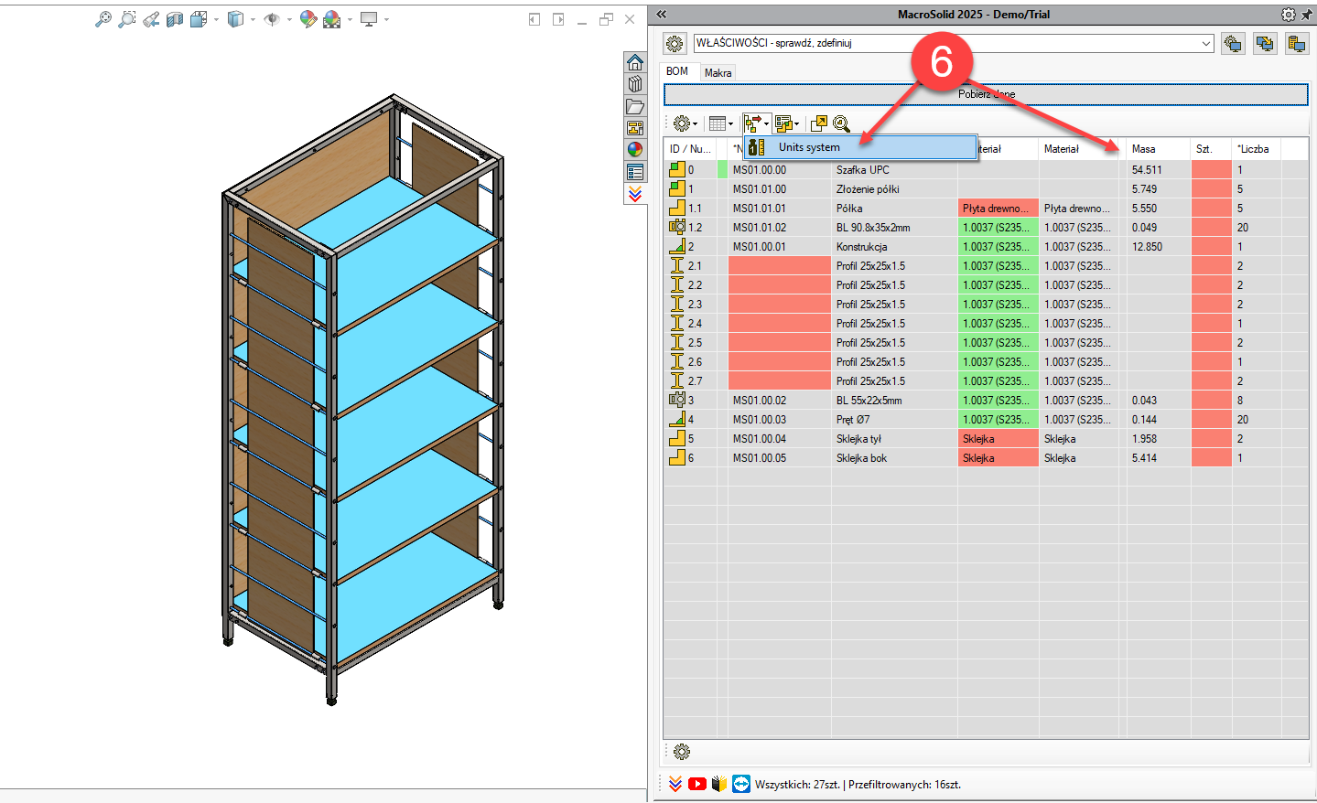Expand Apply Scene dropdown arrow
This screenshot has height=803, width=1317.
(x=350, y=19)
